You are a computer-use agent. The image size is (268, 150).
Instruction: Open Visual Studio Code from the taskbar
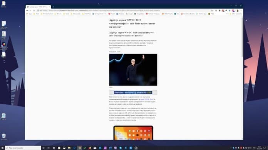pyautogui.click(x=100, y=148)
